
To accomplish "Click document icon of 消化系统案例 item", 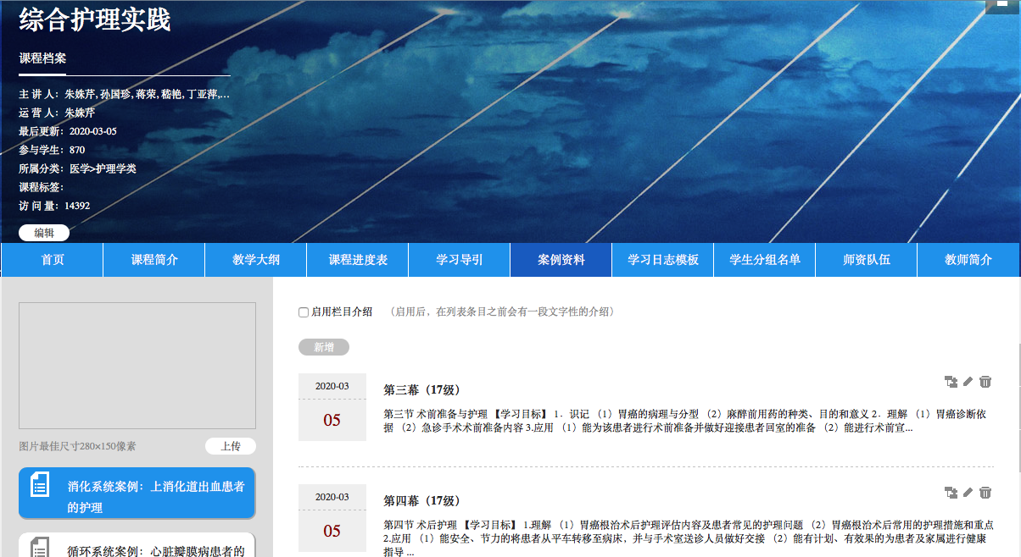I will (40, 485).
